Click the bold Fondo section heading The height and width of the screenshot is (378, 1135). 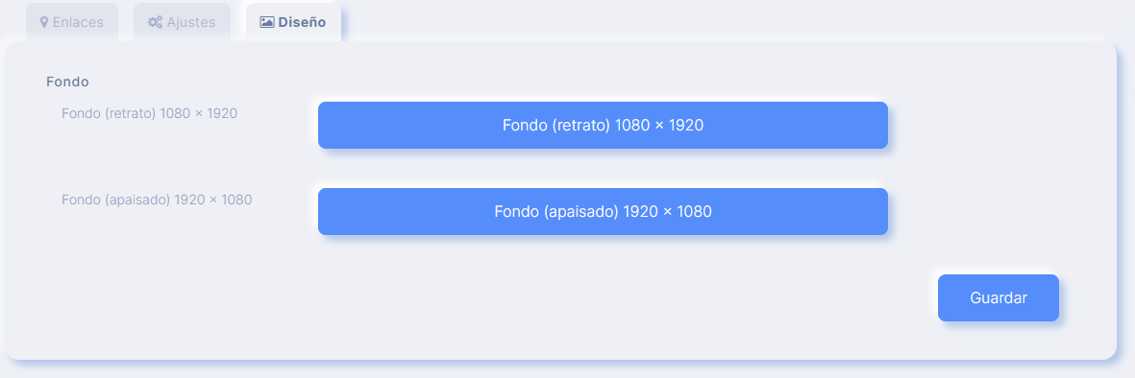[x=67, y=82]
